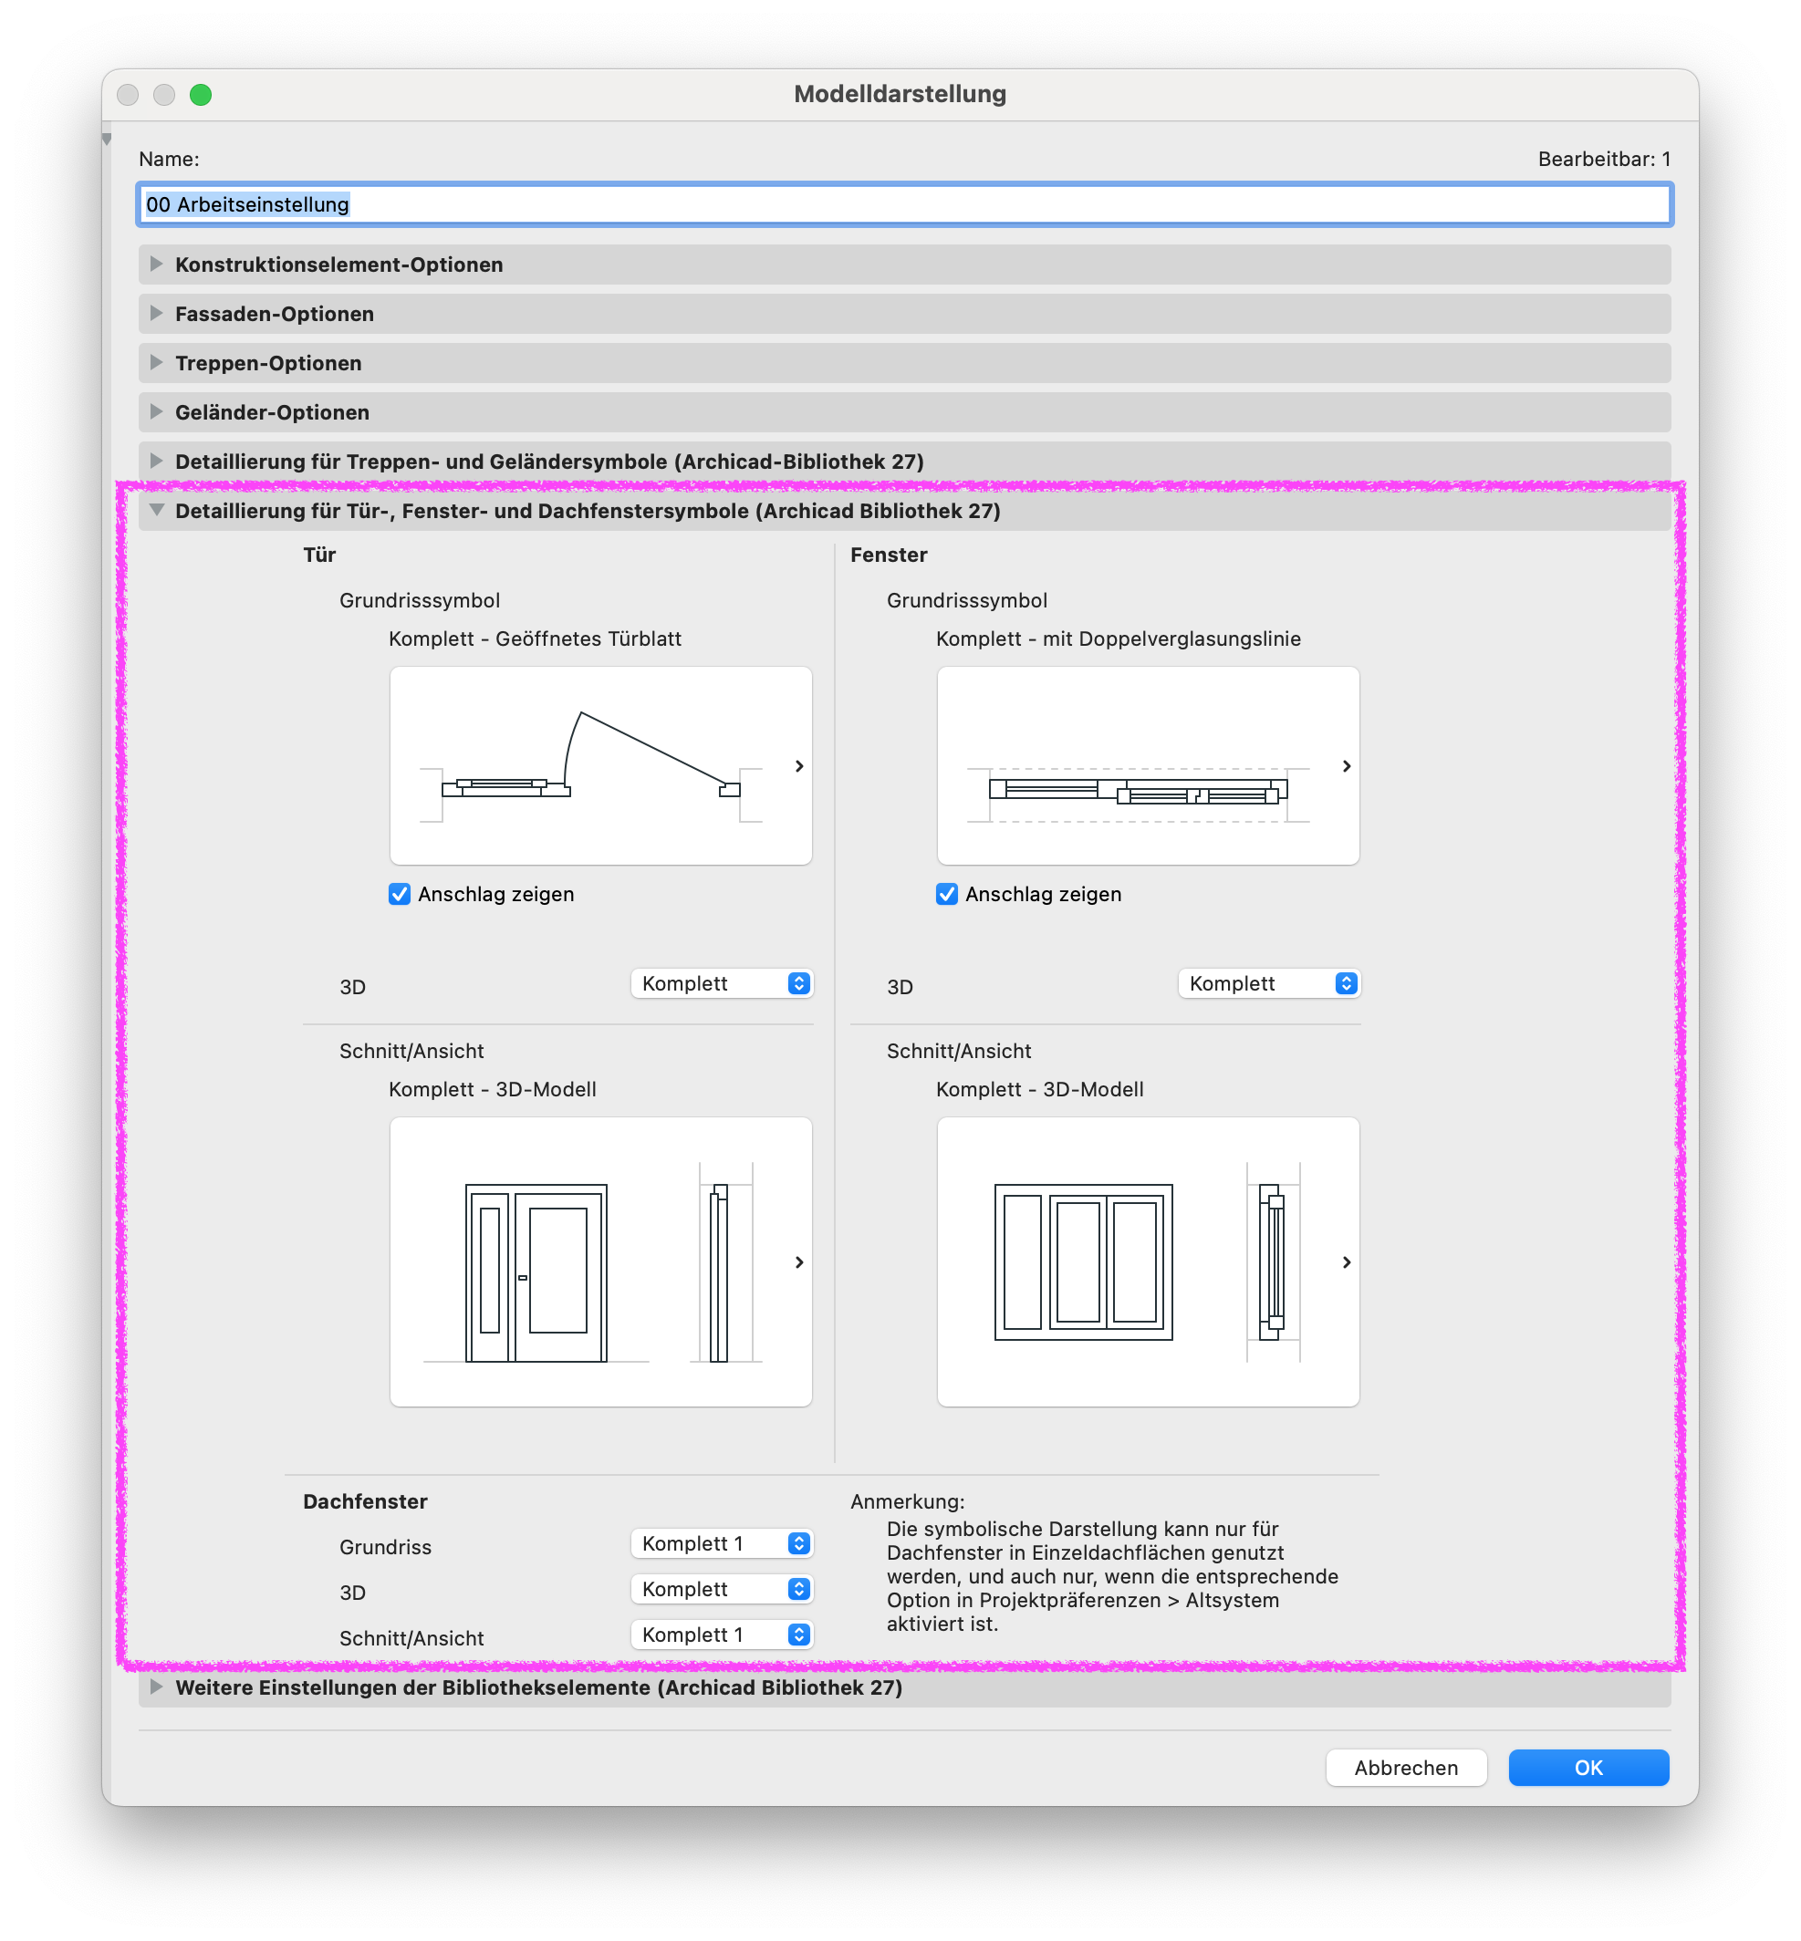Screen dimensions: 1801x1941
Task: Click the Dachfenster heading
Action: click(366, 1501)
